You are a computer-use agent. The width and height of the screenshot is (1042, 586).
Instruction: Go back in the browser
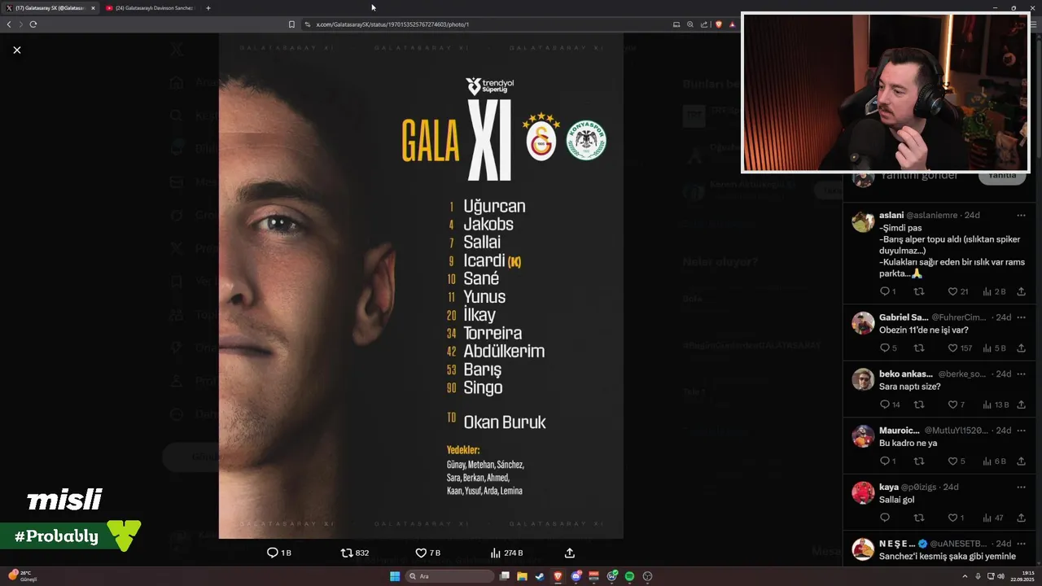9,24
